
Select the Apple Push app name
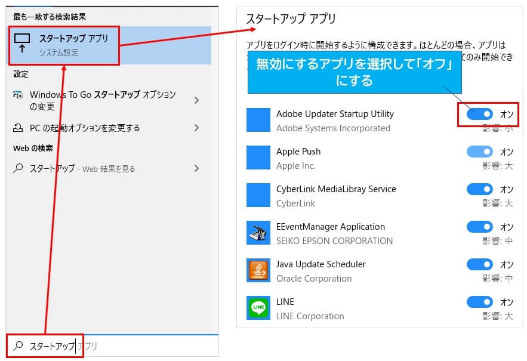(298, 152)
